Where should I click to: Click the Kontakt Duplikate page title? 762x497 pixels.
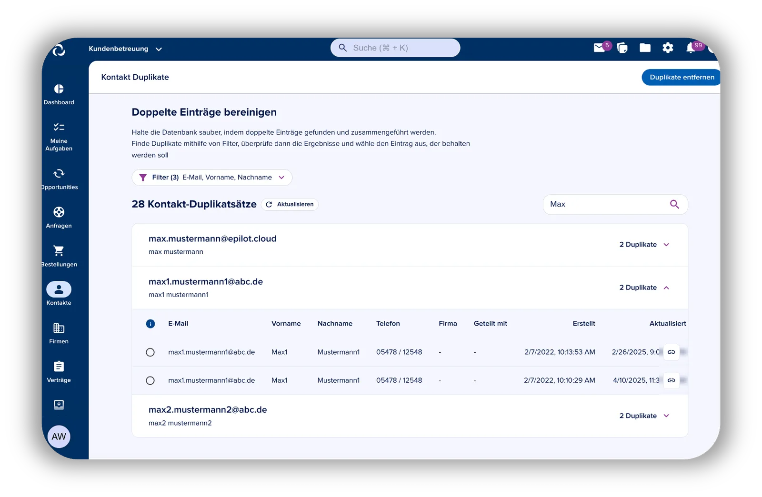pyautogui.click(x=135, y=77)
